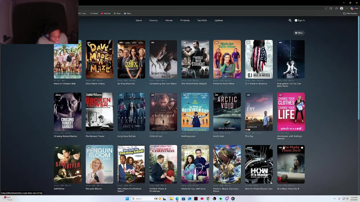Click the Sign in link
Image resolution: width=360 pixels, height=202 pixels.
coord(300,20)
